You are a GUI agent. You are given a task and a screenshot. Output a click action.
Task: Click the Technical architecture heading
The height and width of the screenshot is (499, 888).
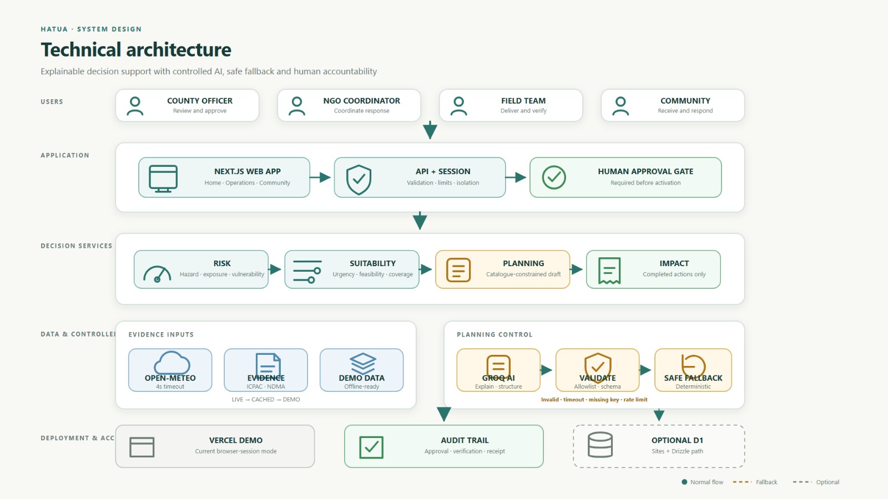(x=136, y=50)
